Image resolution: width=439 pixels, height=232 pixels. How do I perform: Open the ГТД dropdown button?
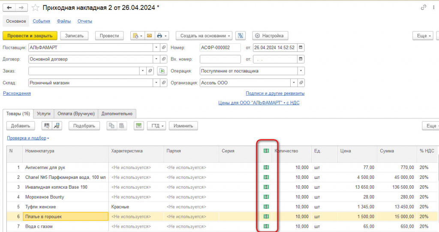157,126
